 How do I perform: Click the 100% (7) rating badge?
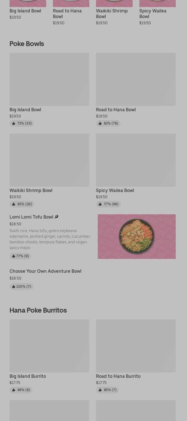point(21,287)
